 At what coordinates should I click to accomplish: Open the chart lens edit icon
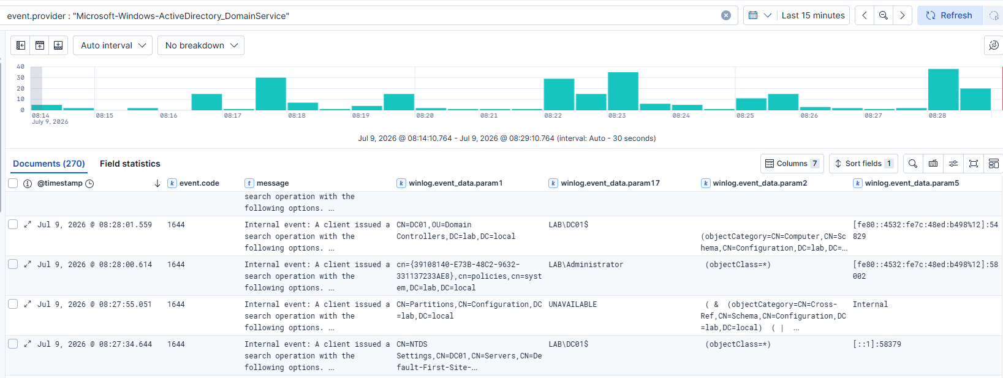click(994, 45)
